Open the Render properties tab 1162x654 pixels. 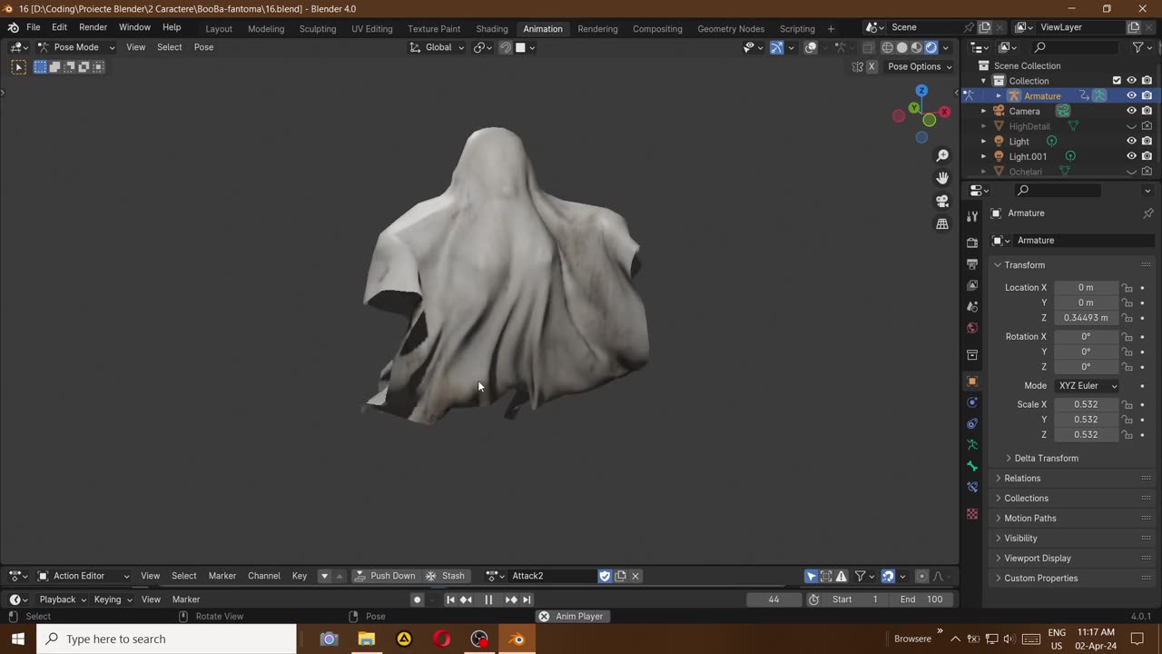click(972, 243)
